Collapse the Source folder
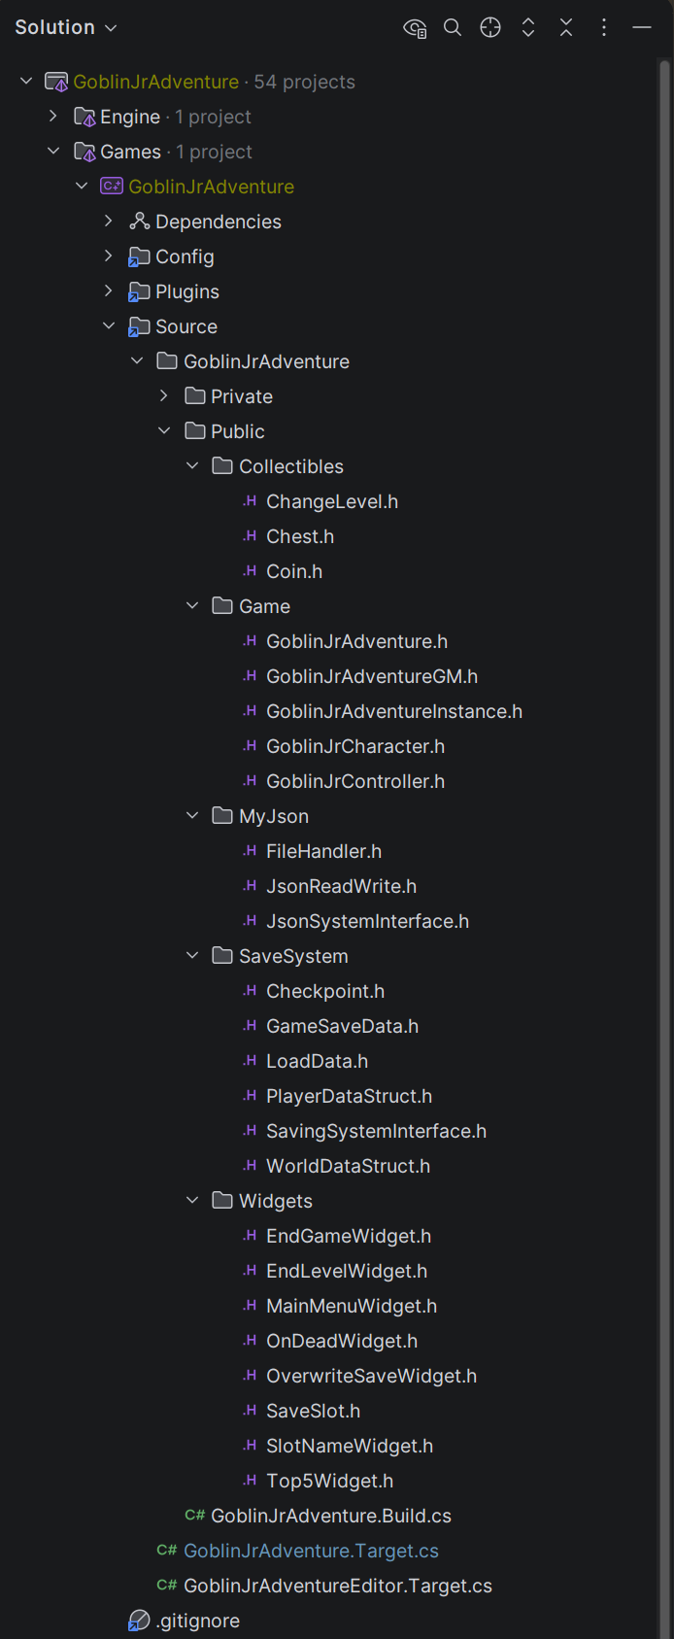 (109, 325)
